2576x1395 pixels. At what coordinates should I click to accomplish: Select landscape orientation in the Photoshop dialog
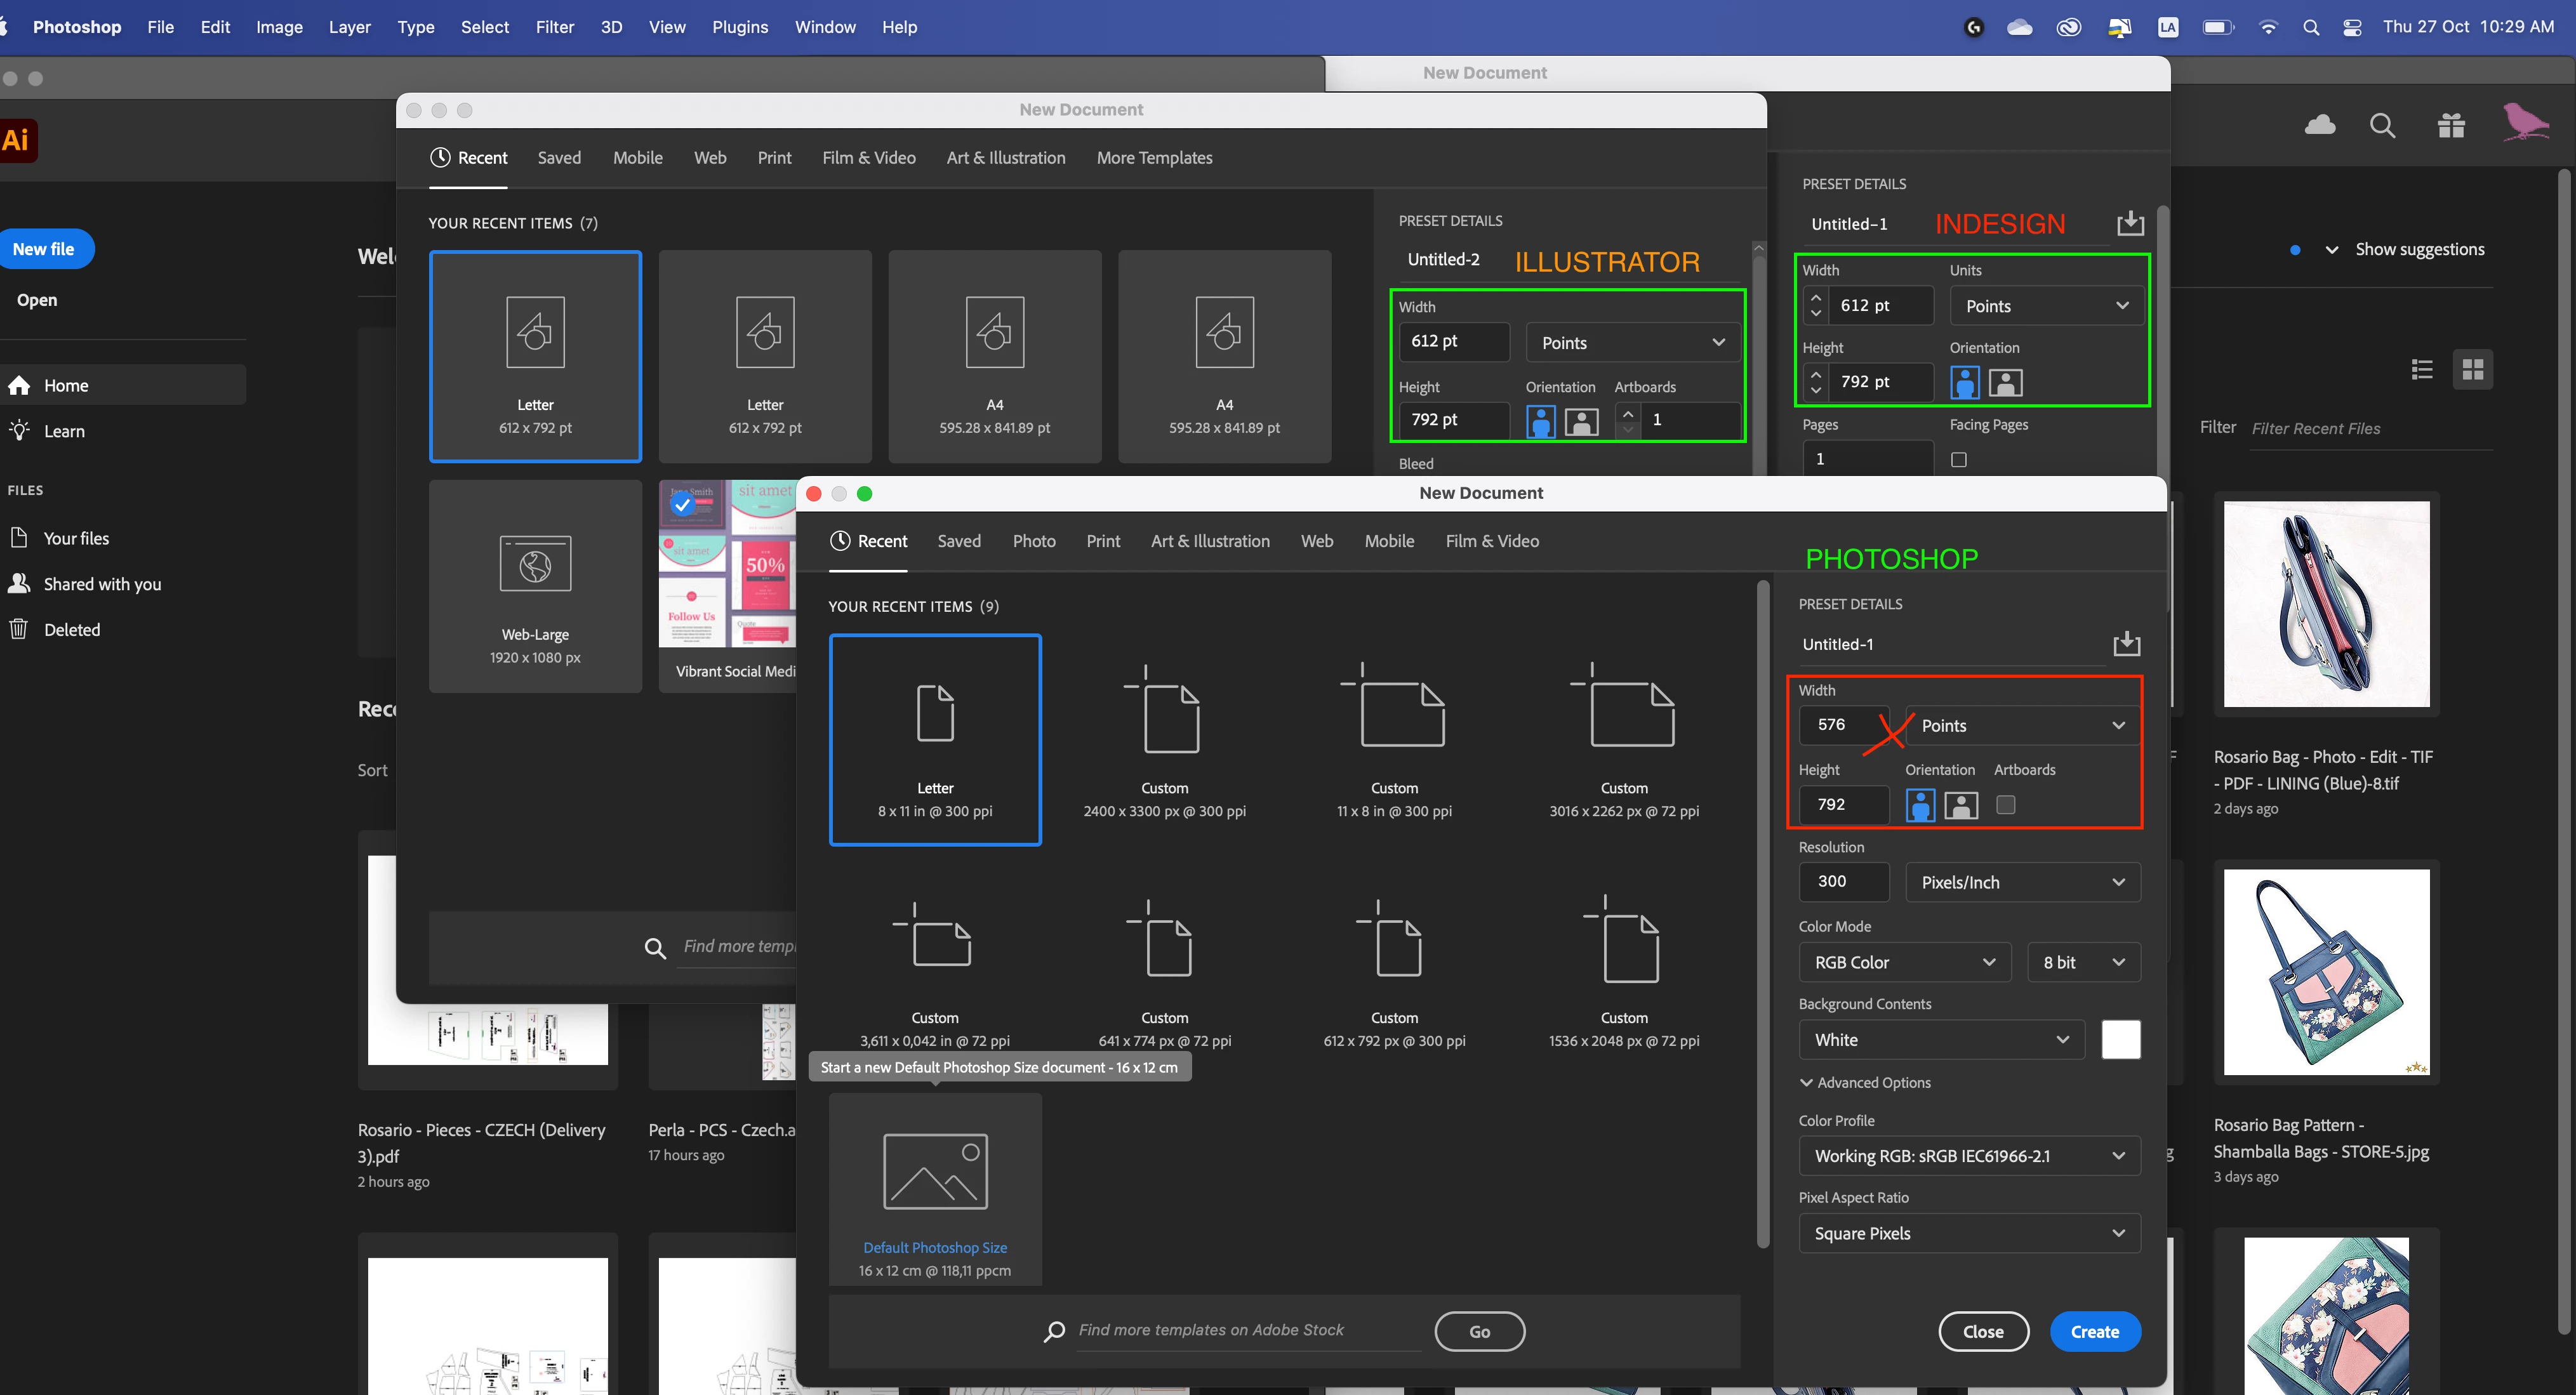point(1961,805)
